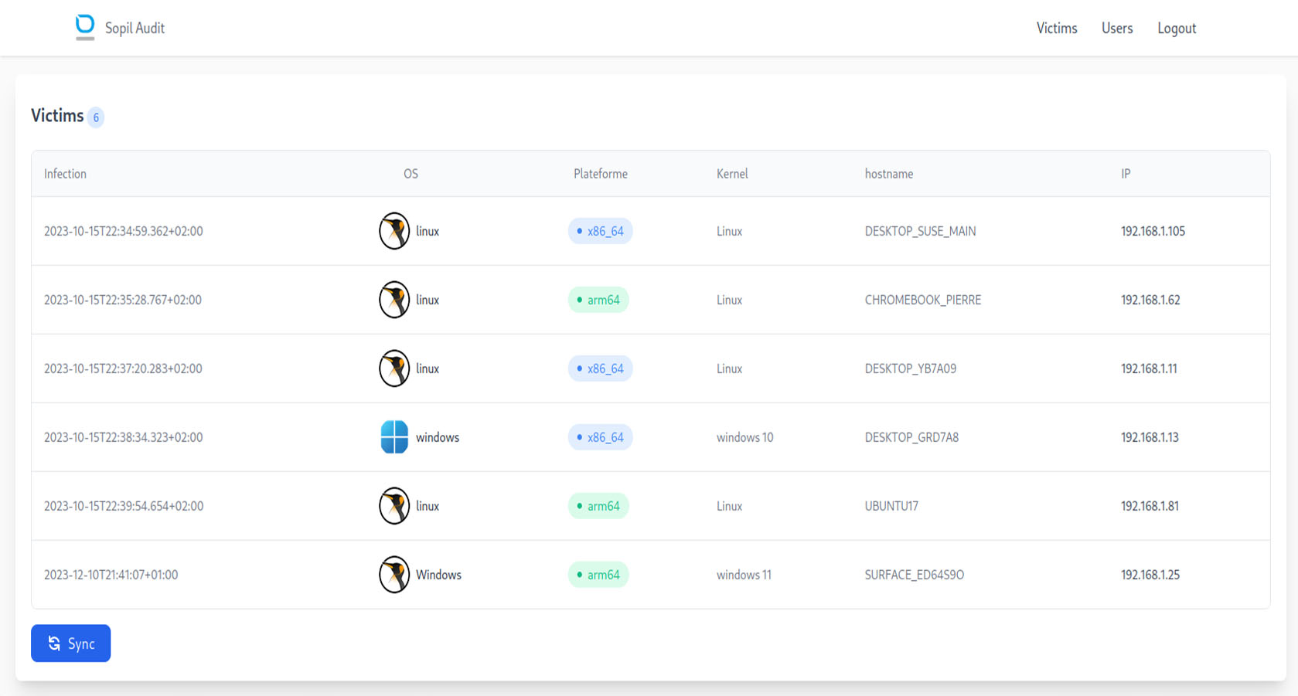1298x696 pixels.
Task: Click the penguin icon for DESKTOP_YB7A09
Action: coord(394,368)
